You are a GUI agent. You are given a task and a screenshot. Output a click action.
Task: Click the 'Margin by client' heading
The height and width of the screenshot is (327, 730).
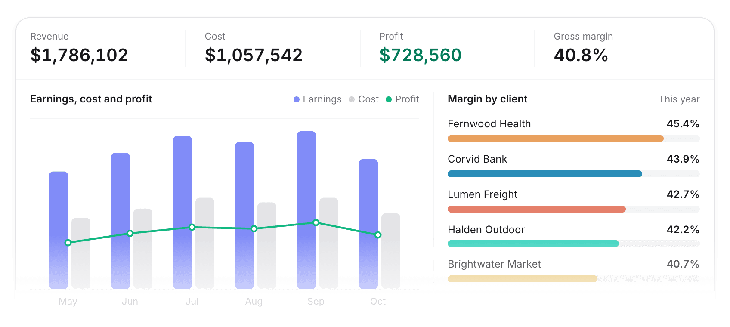(x=487, y=99)
